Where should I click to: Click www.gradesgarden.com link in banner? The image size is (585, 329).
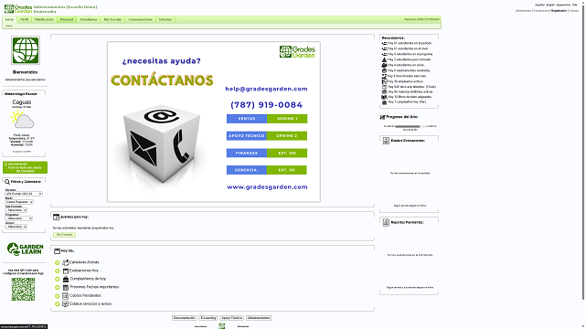point(267,186)
